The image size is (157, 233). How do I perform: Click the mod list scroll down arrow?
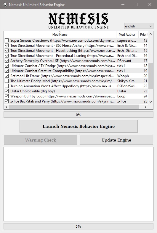click(x=151, y=102)
